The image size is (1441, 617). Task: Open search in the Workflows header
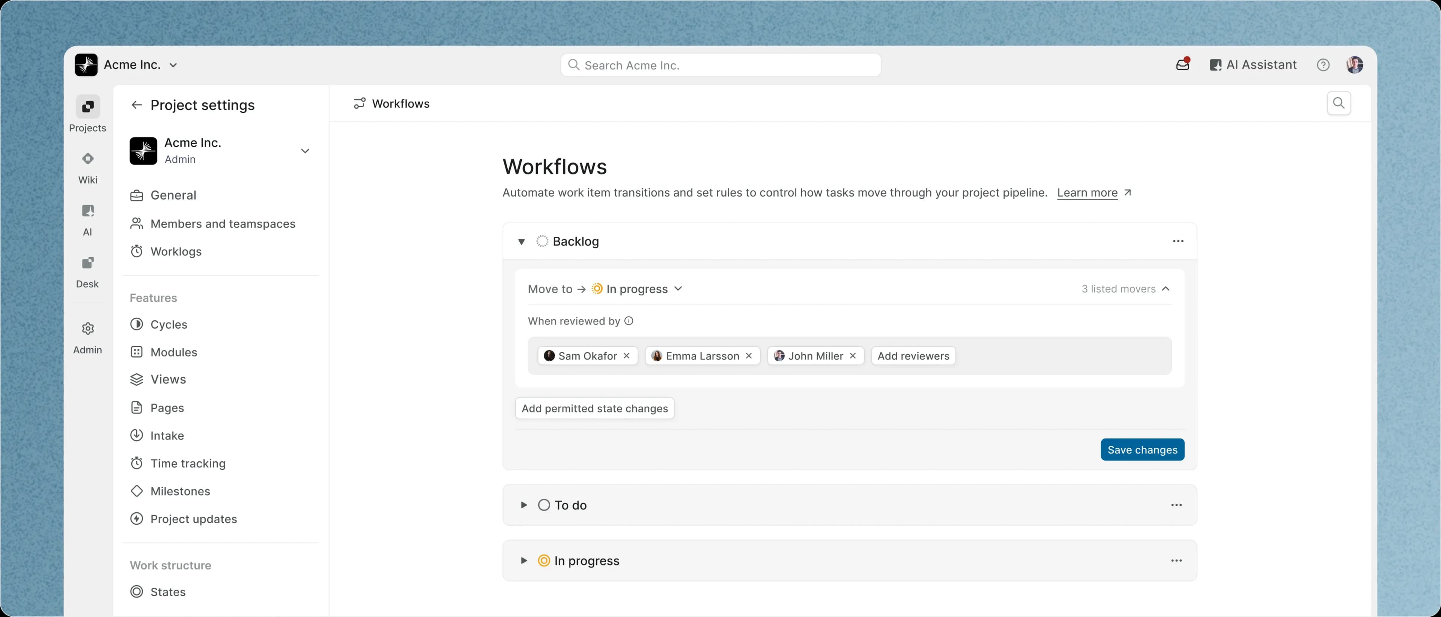1339,104
